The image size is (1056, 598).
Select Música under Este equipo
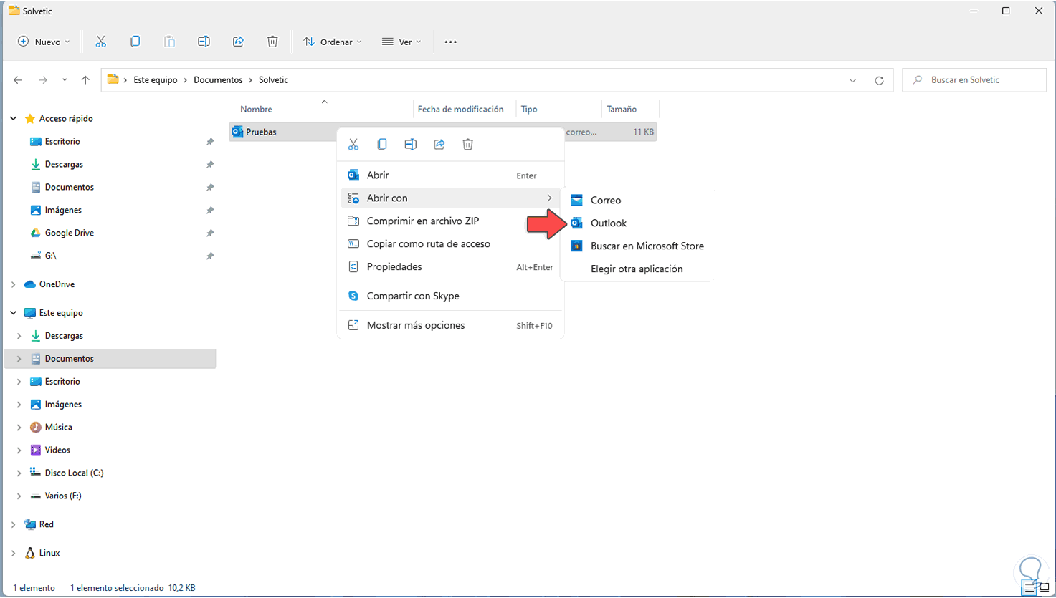click(58, 428)
